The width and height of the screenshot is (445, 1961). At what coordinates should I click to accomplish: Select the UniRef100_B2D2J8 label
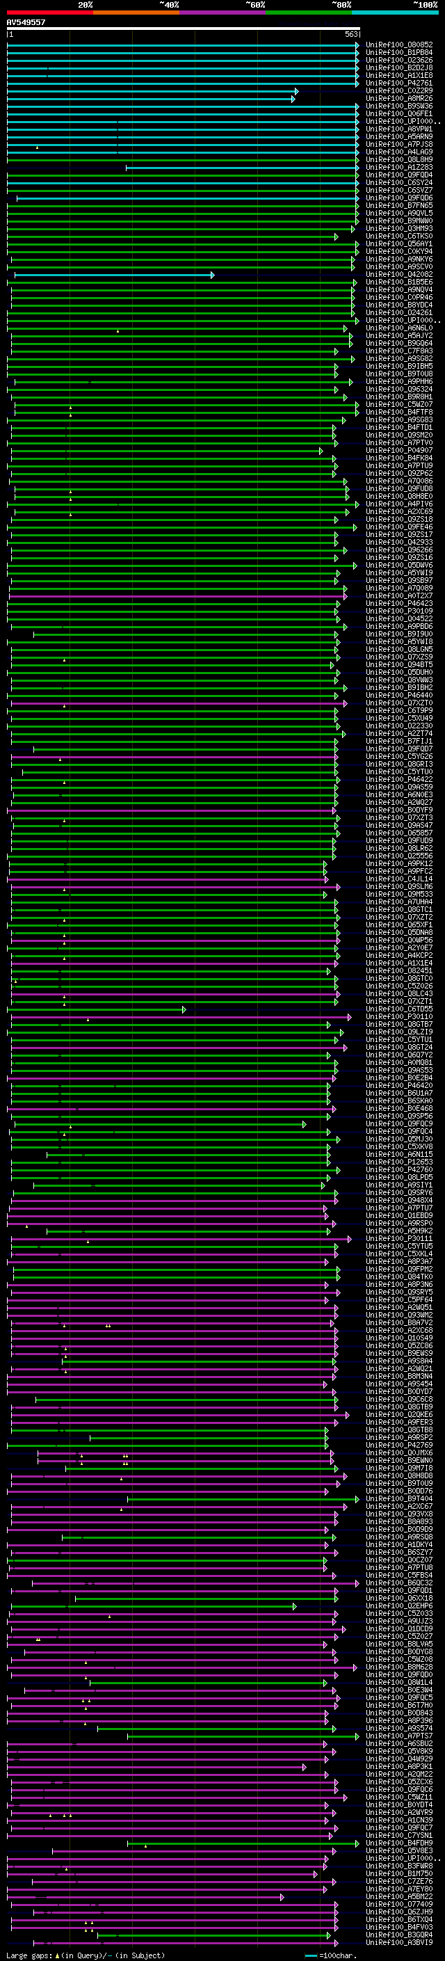pos(399,67)
